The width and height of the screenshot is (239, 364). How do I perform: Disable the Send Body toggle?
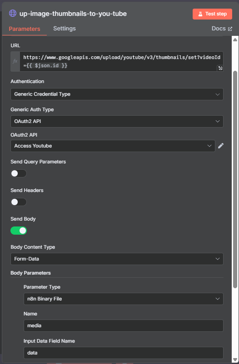(x=19, y=231)
